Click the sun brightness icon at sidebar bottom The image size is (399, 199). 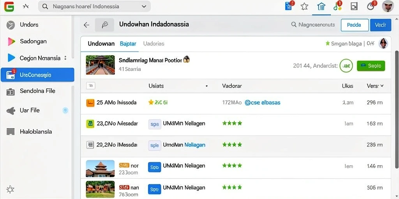[10, 189]
